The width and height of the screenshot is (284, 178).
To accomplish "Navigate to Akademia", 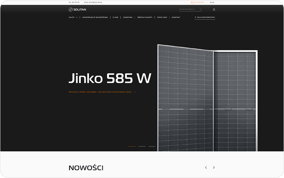I will [x=128, y=17].
